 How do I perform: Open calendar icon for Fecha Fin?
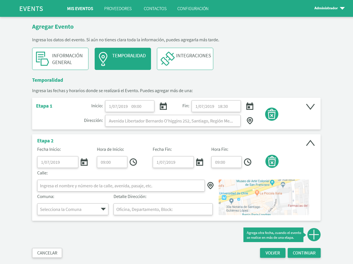point(200,162)
